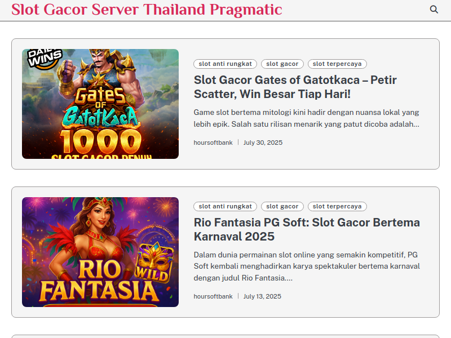Select slot terpercaya tag on Rio Fantasia post

tap(337, 206)
